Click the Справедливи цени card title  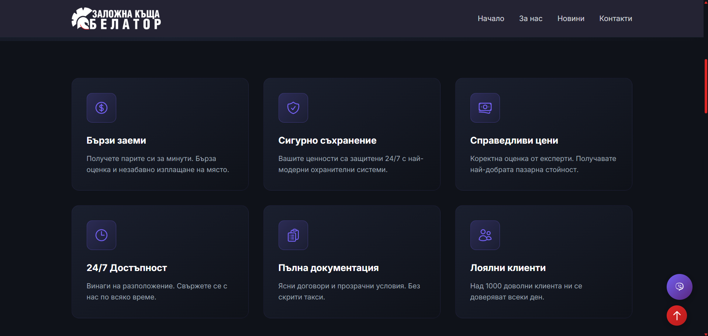[514, 141]
